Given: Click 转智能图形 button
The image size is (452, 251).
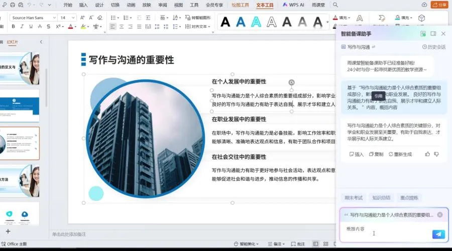Looking at the screenshot, I should pos(198,18).
